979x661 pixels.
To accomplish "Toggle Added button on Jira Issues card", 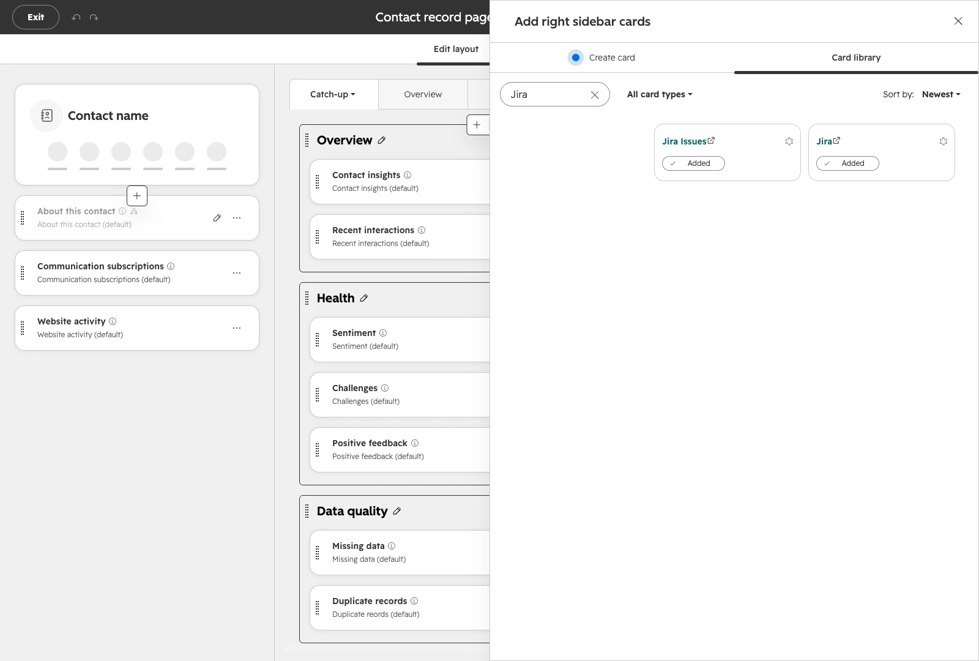I will [693, 163].
